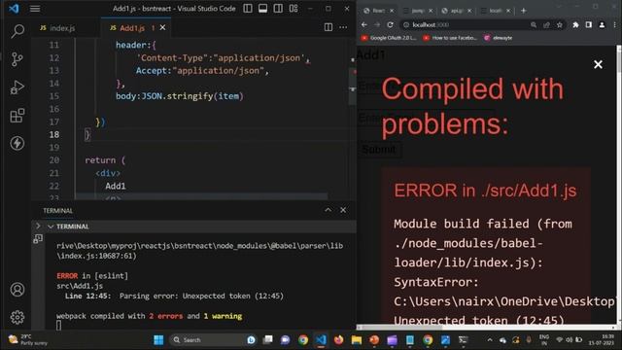Image resolution: width=622 pixels, height=350 pixels.
Task: Open the Chrome Extensions puzzle icon
Action: tap(575, 24)
